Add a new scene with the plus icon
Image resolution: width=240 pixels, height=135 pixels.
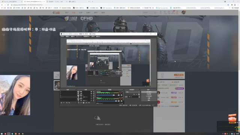tap(61, 103)
